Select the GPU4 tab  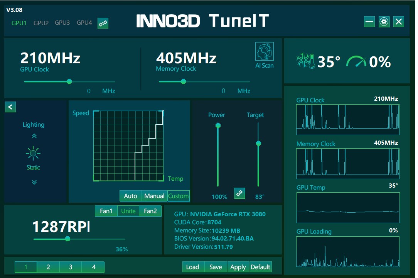click(x=84, y=23)
